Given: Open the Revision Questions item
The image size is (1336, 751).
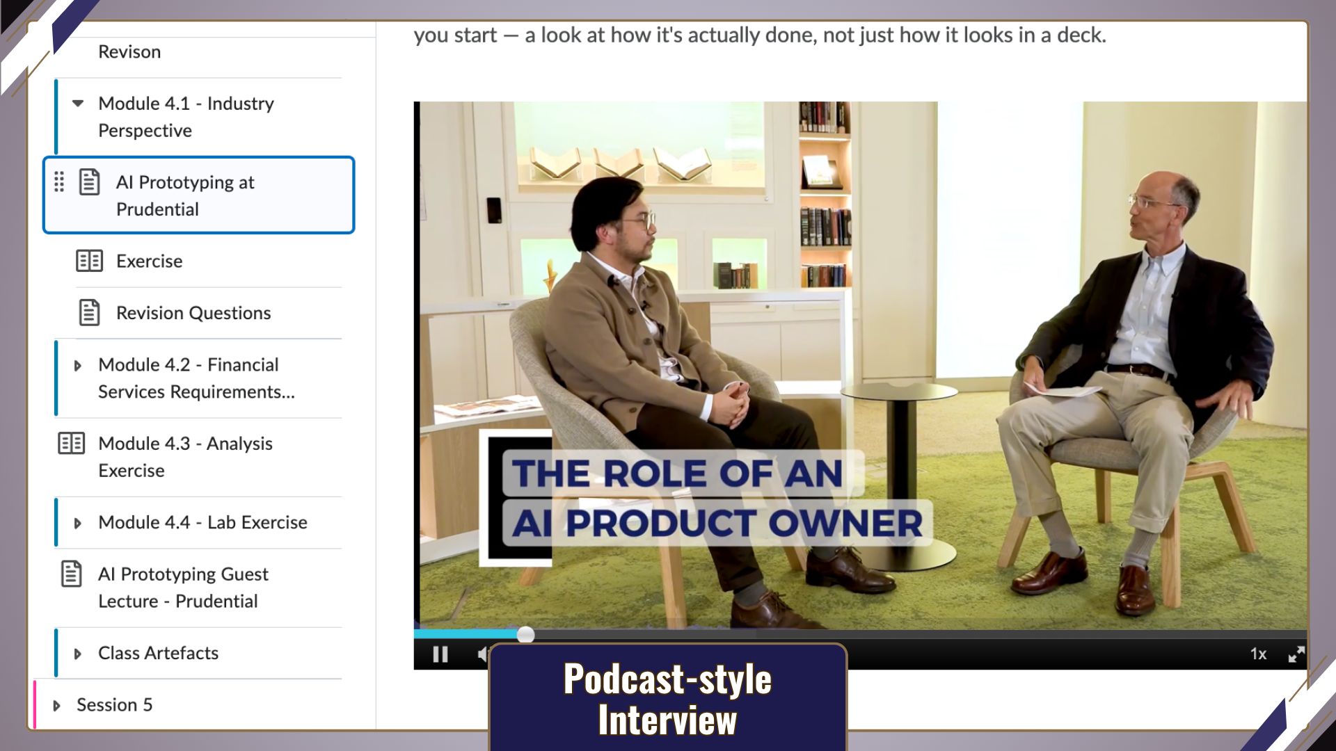Looking at the screenshot, I should click(x=193, y=313).
